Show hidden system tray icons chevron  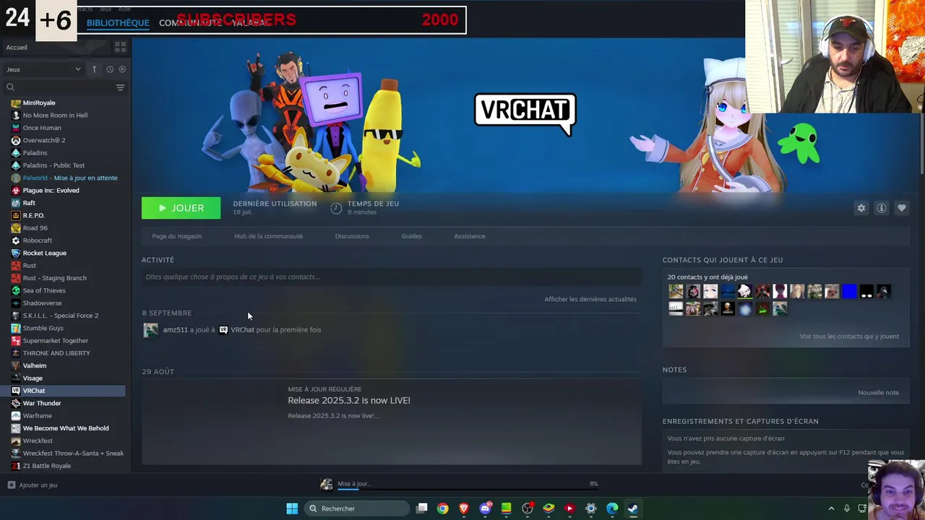tap(830, 508)
